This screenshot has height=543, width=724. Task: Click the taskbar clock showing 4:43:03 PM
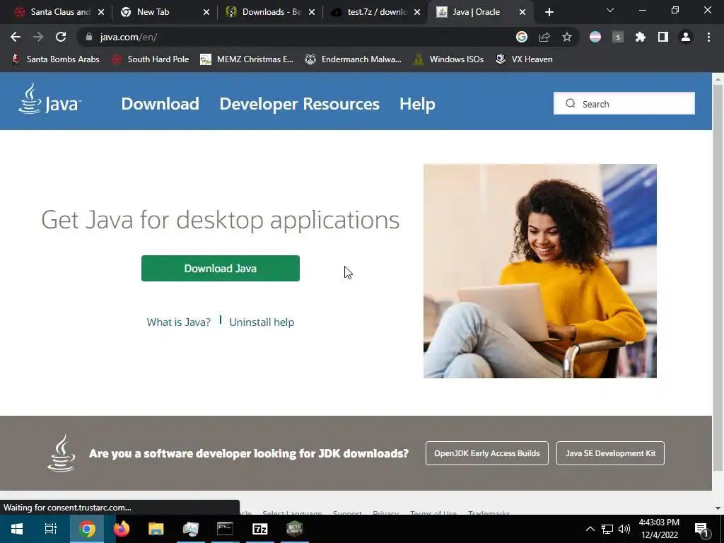[659, 529]
